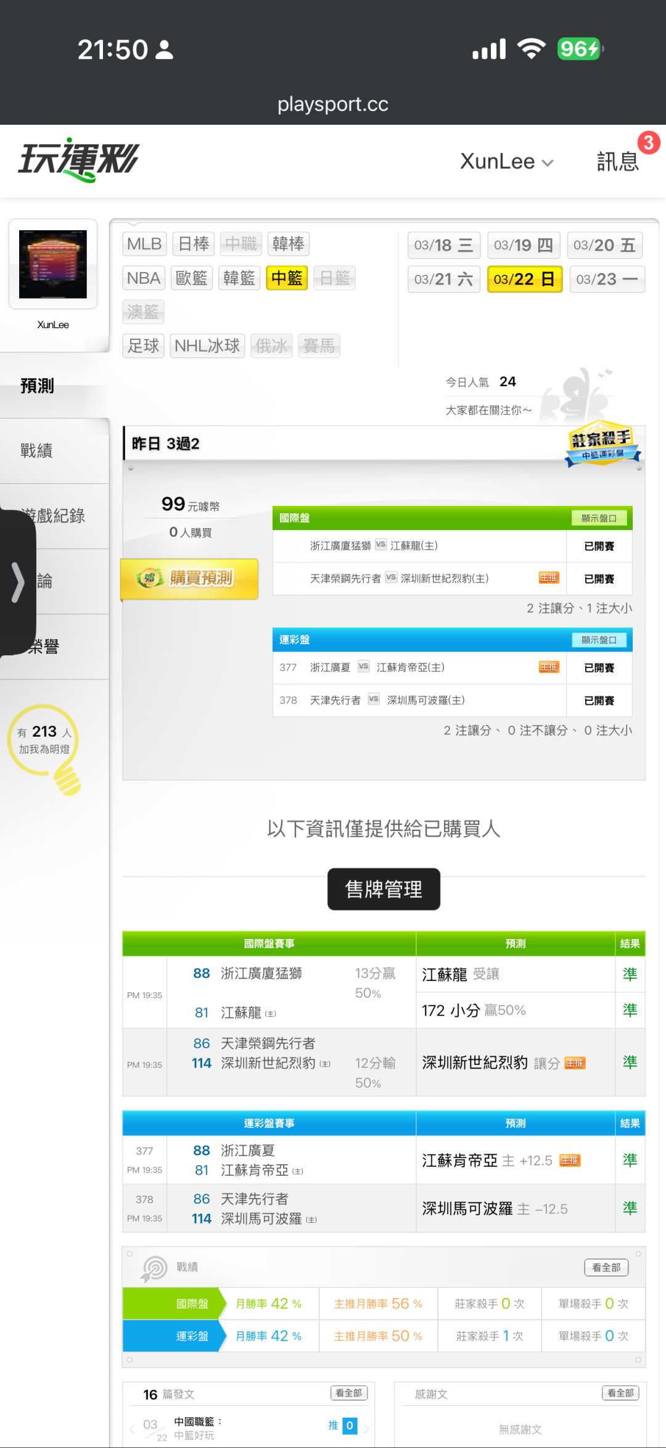Tap VS icon between 浙江廣廈獅 and 江蘇龍
Image resolution: width=666 pixels, height=1448 pixels.
380,544
